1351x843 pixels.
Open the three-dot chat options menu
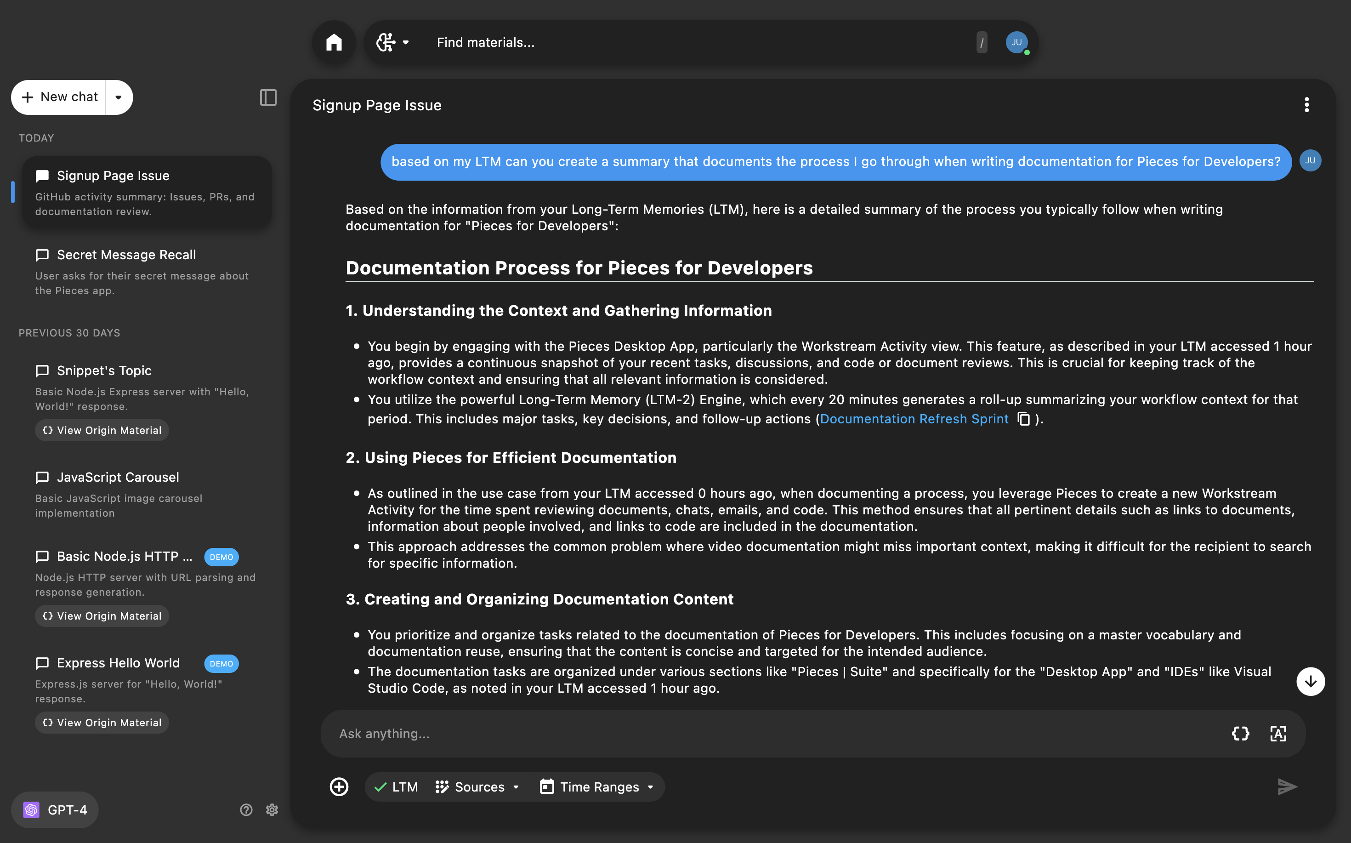point(1306,105)
